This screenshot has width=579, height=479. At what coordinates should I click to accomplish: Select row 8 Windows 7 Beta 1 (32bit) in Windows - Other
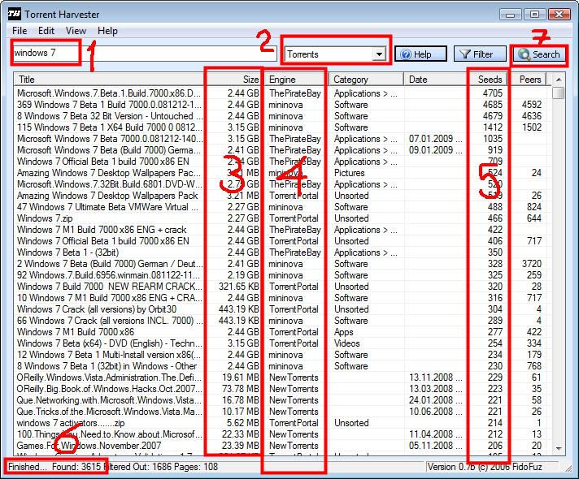tap(281, 366)
